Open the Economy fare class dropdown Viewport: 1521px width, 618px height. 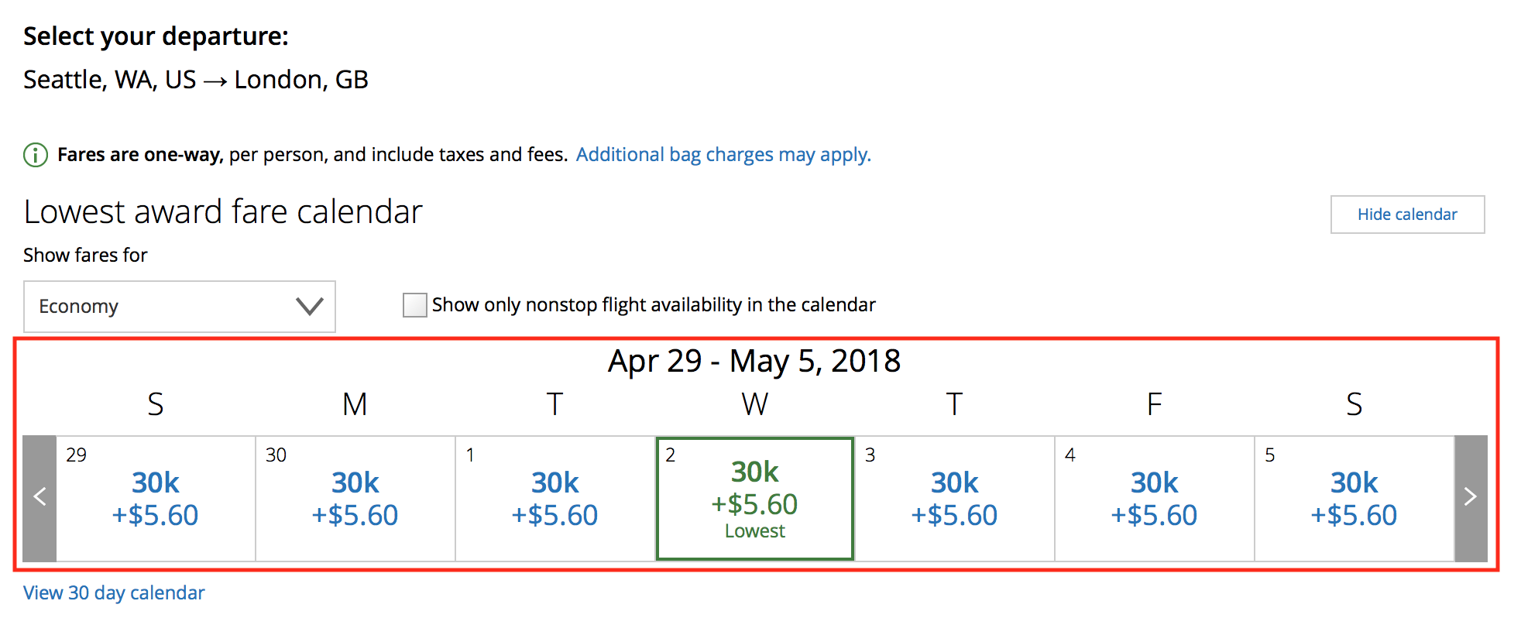click(x=180, y=307)
